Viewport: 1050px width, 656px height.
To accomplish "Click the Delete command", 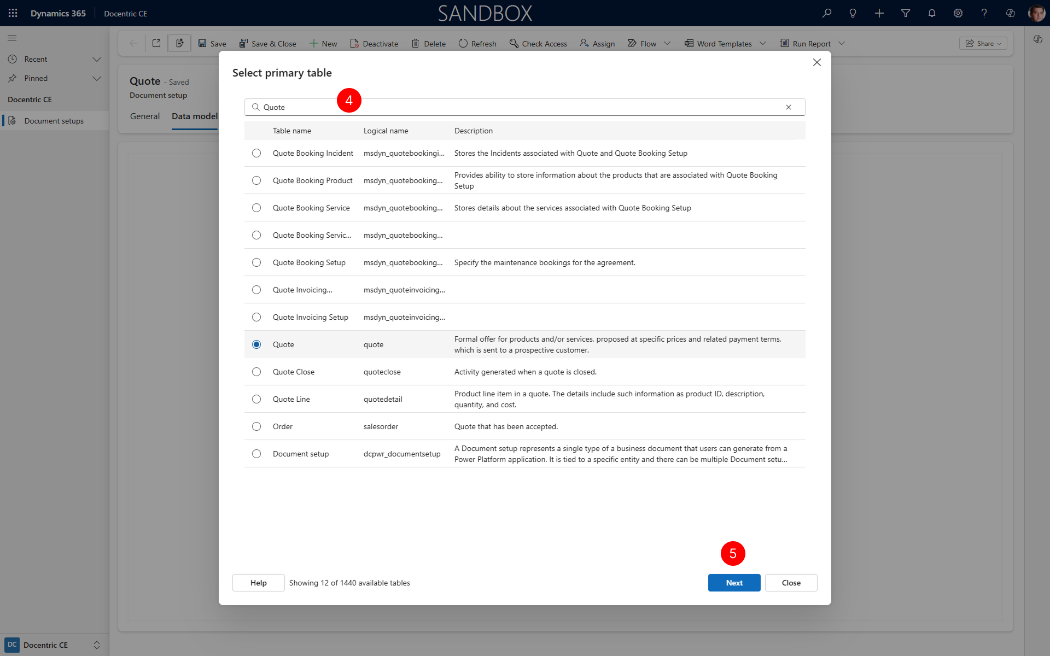I will pyautogui.click(x=428, y=43).
